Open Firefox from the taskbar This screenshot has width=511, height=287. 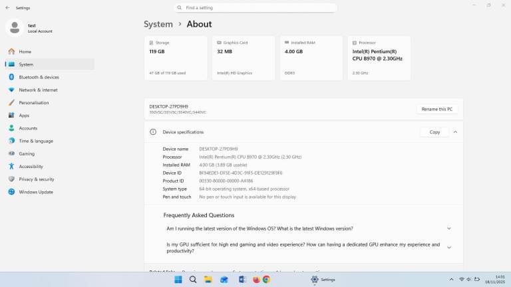[256, 280]
